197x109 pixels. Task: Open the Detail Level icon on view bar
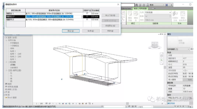46,104
